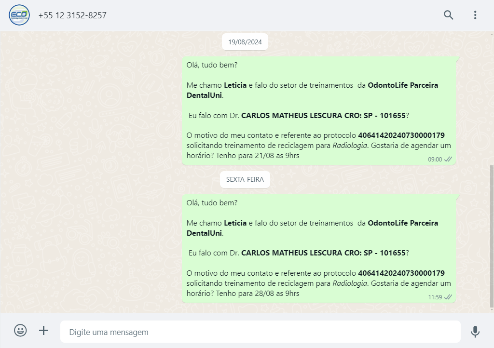
Task: Click protocol number in the 11:59 message
Action: coord(401,273)
